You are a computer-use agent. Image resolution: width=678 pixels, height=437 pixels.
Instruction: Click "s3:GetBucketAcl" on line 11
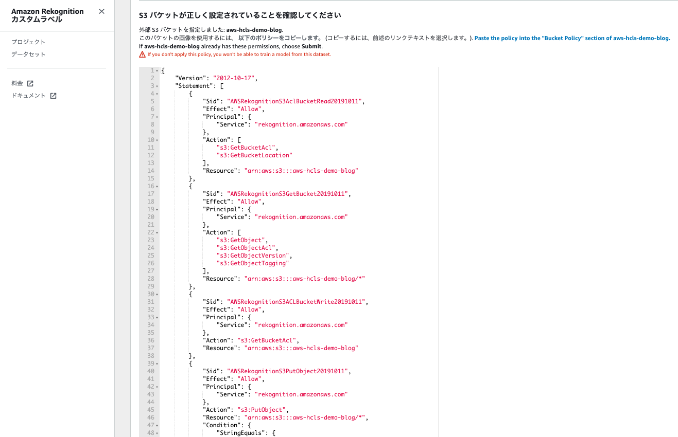point(247,148)
